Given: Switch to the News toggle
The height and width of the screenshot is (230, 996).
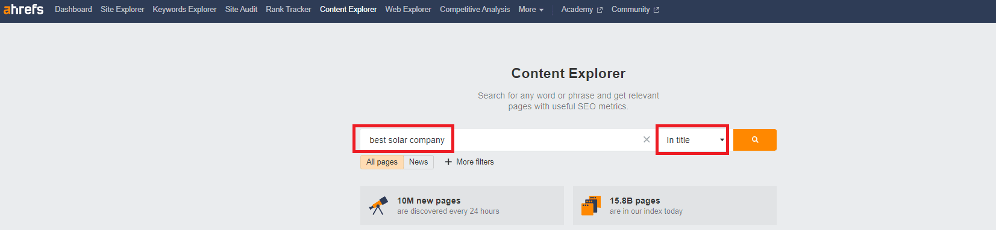Looking at the screenshot, I should pyautogui.click(x=419, y=162).
